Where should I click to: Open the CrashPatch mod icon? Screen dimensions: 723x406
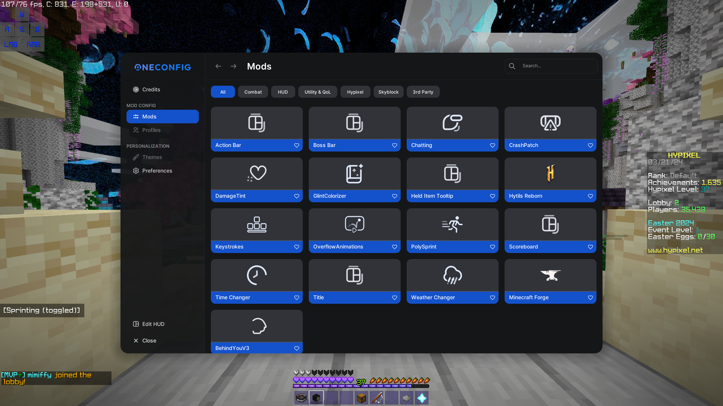tap(551, 123)
